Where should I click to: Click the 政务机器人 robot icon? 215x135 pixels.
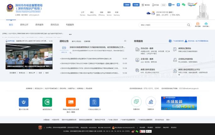[x=206, y=24]
